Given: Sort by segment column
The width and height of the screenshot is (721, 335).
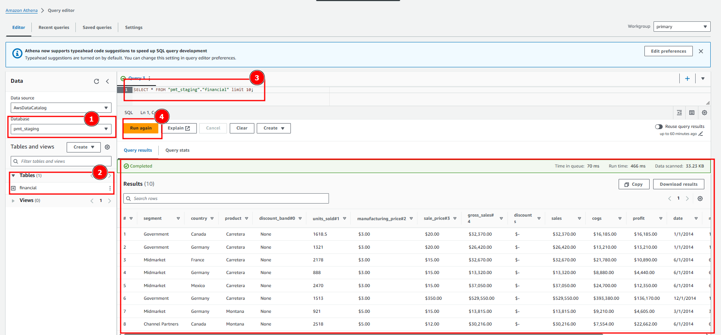Looking at the screenshot, I should (178, 219).
